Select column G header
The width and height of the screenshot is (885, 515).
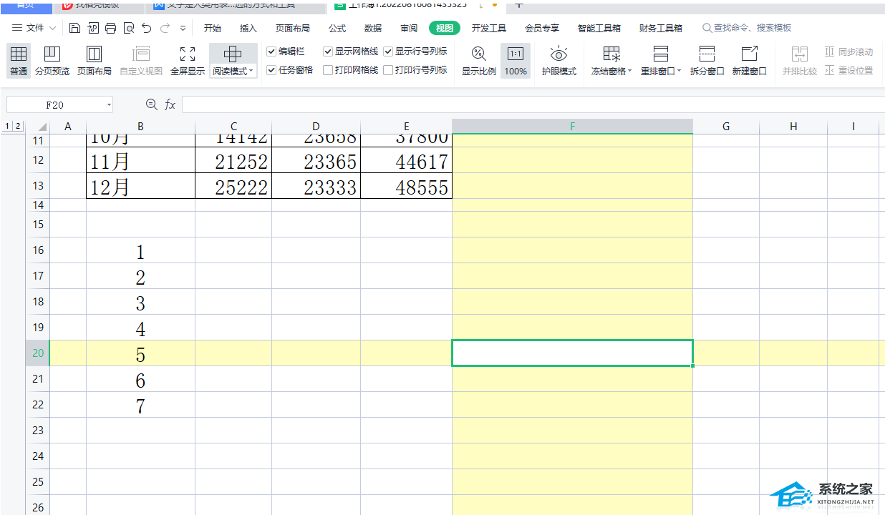coord(725,127)
